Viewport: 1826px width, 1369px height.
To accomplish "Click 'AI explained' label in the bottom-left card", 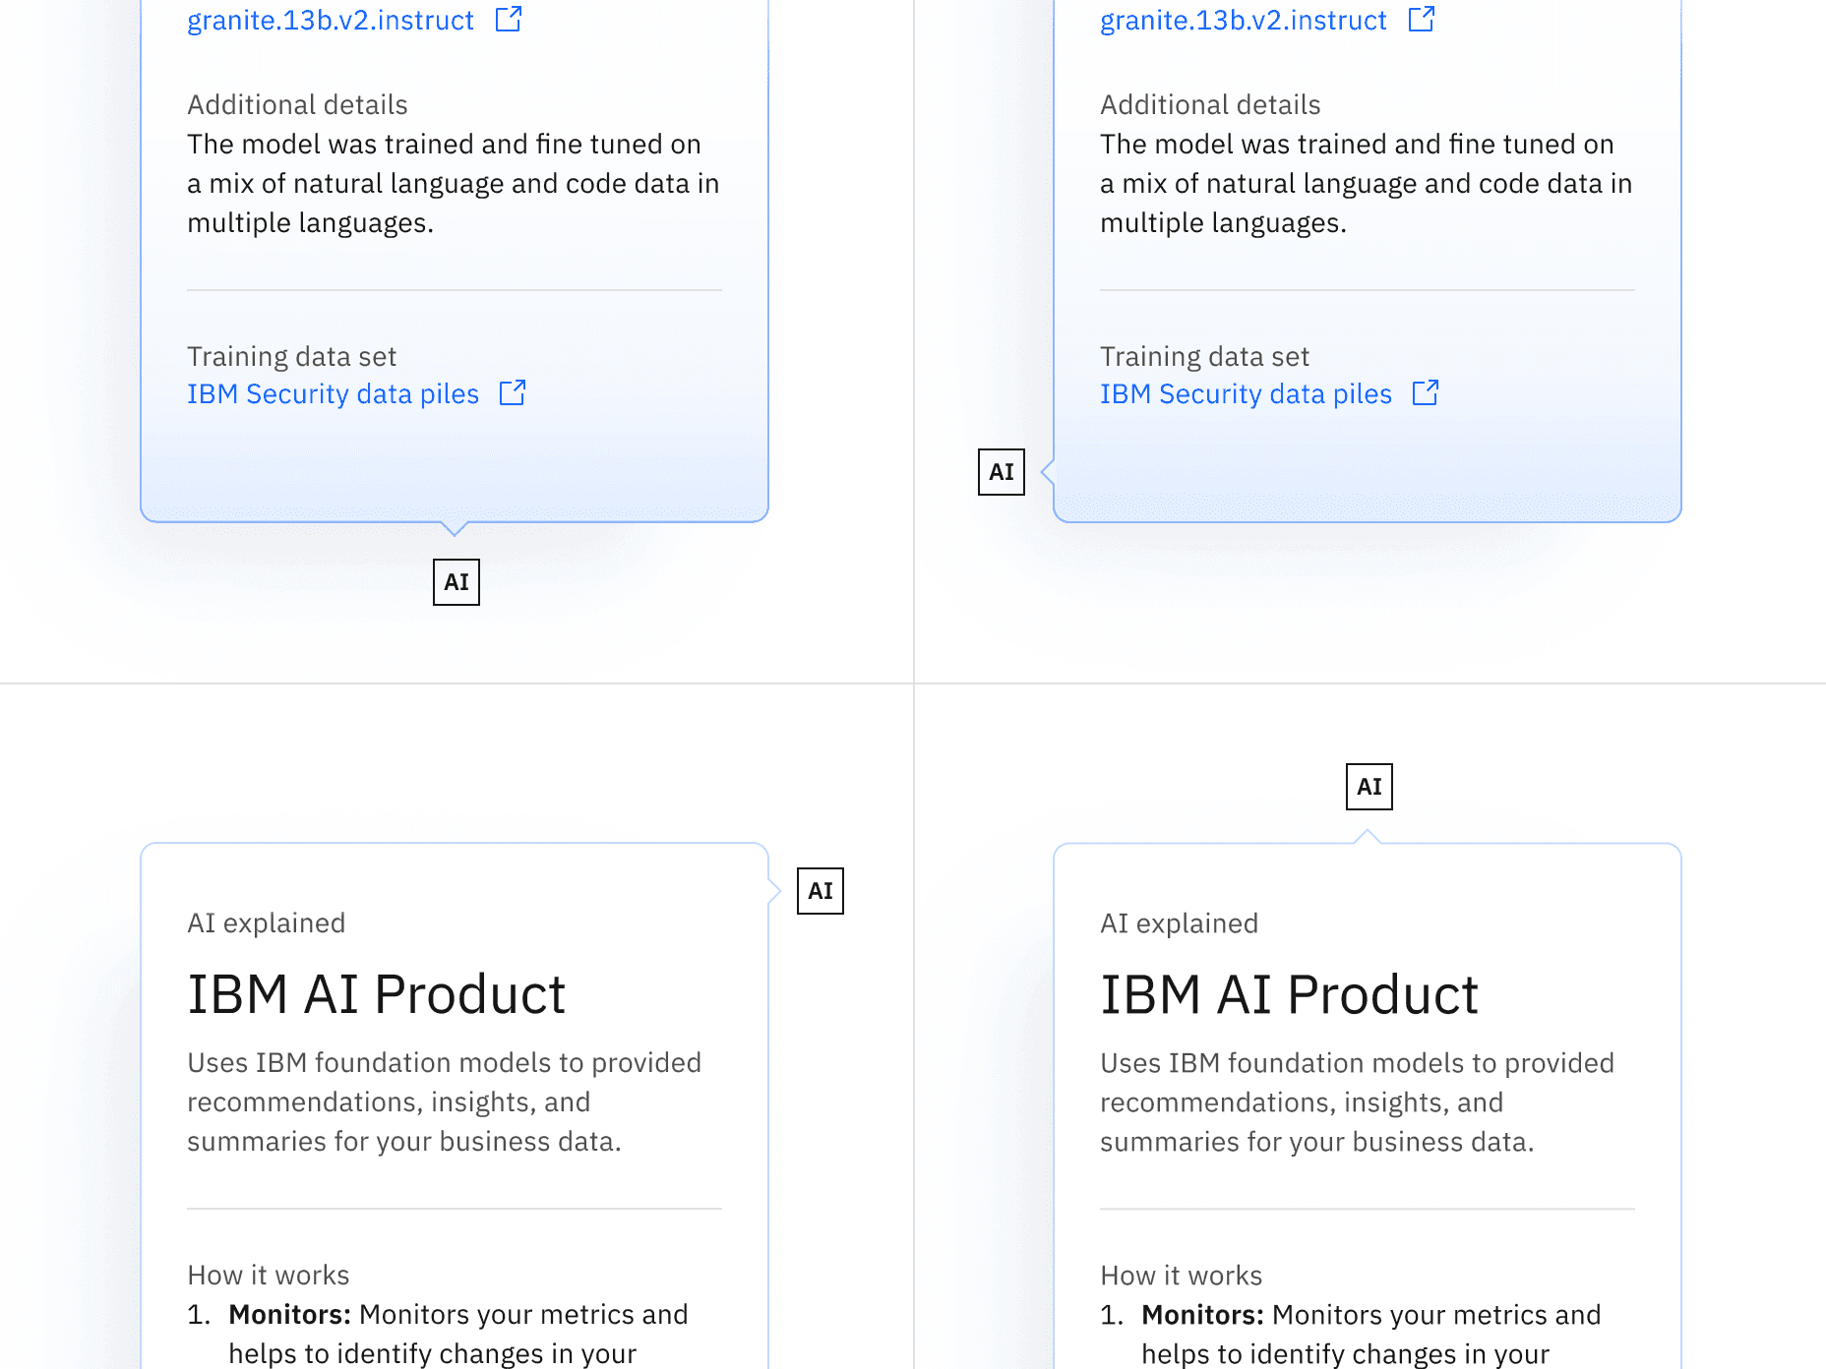I will click(267, 923).
